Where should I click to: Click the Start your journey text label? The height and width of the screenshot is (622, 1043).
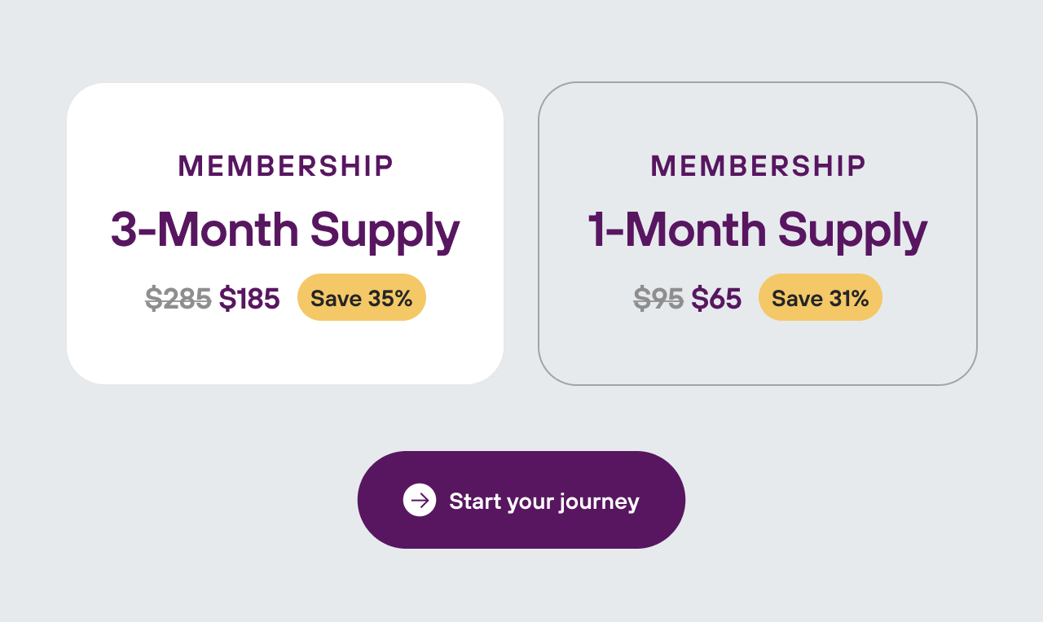point(544,501)
